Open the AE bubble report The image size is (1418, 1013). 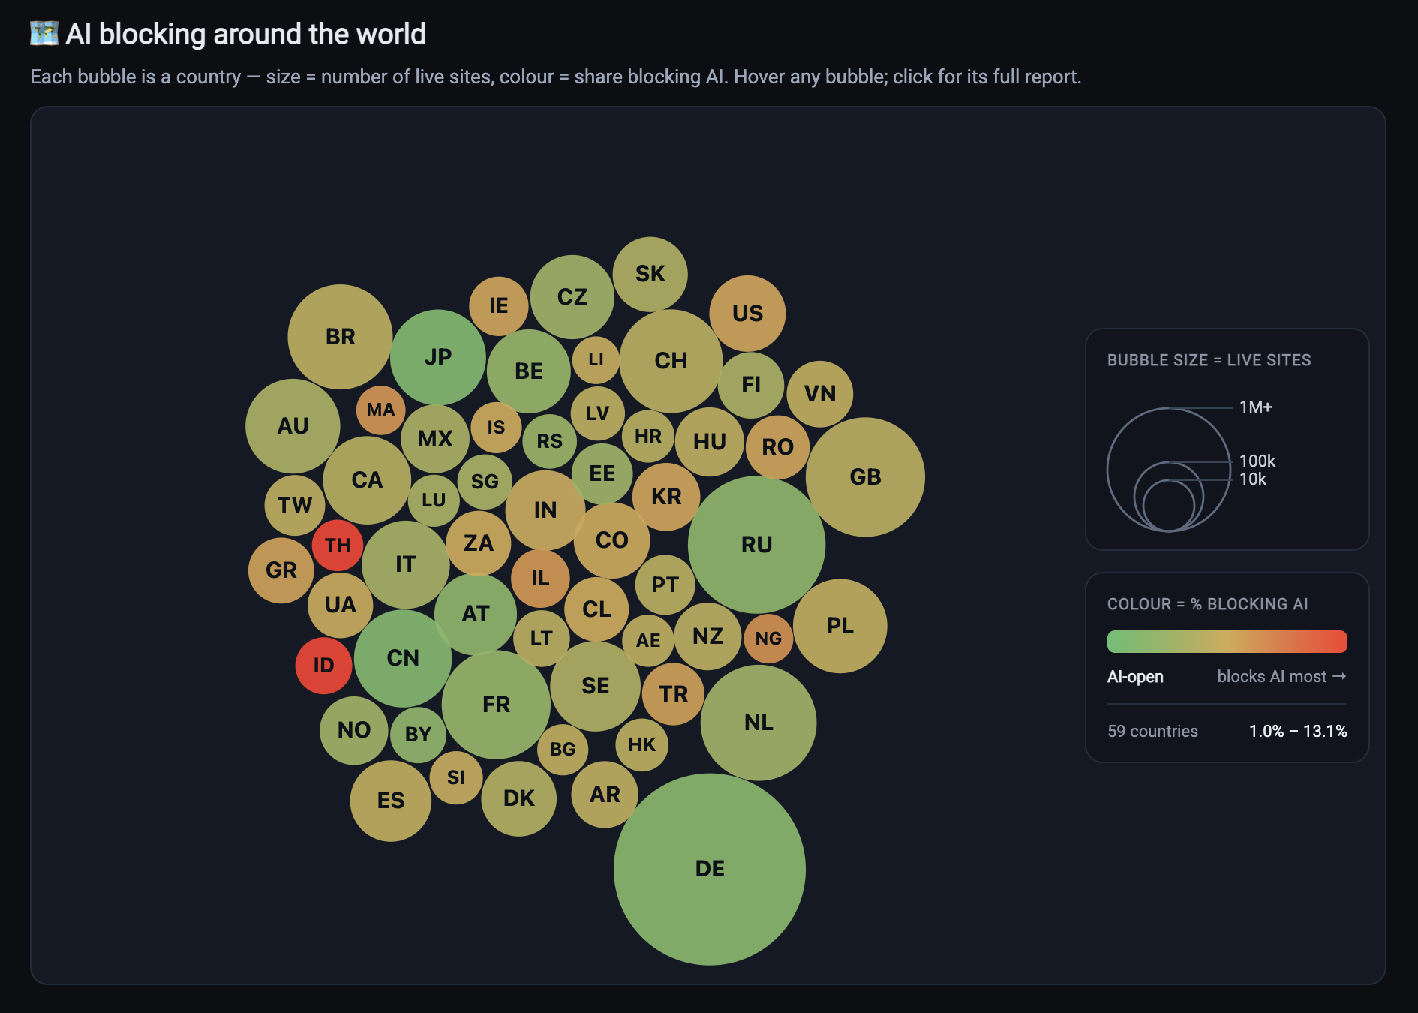point(648,641)
